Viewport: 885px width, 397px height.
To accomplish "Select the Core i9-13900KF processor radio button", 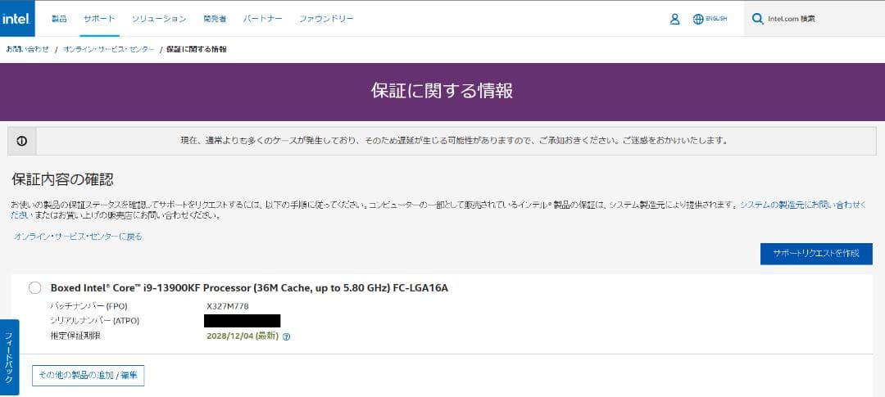I will (x=34, y=287).
